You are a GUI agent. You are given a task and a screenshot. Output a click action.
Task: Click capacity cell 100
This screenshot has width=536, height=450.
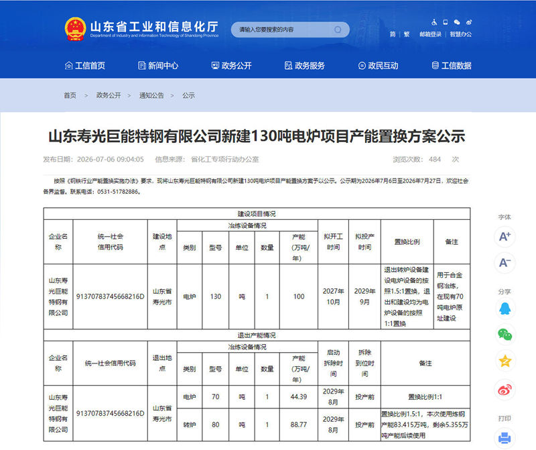(x=299, y=296)
